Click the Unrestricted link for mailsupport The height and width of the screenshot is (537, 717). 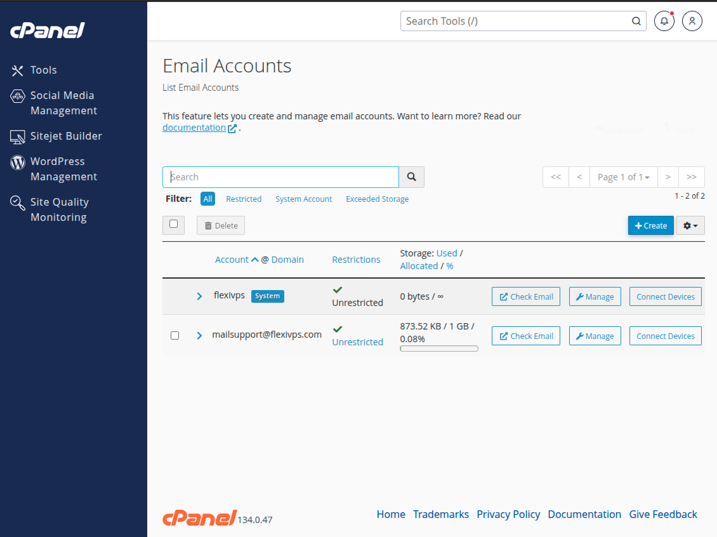[x=358, y=341]
